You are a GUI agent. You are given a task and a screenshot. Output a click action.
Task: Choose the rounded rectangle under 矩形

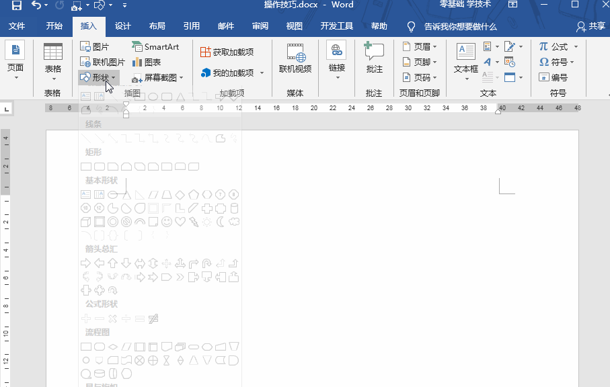click(100, 167)
